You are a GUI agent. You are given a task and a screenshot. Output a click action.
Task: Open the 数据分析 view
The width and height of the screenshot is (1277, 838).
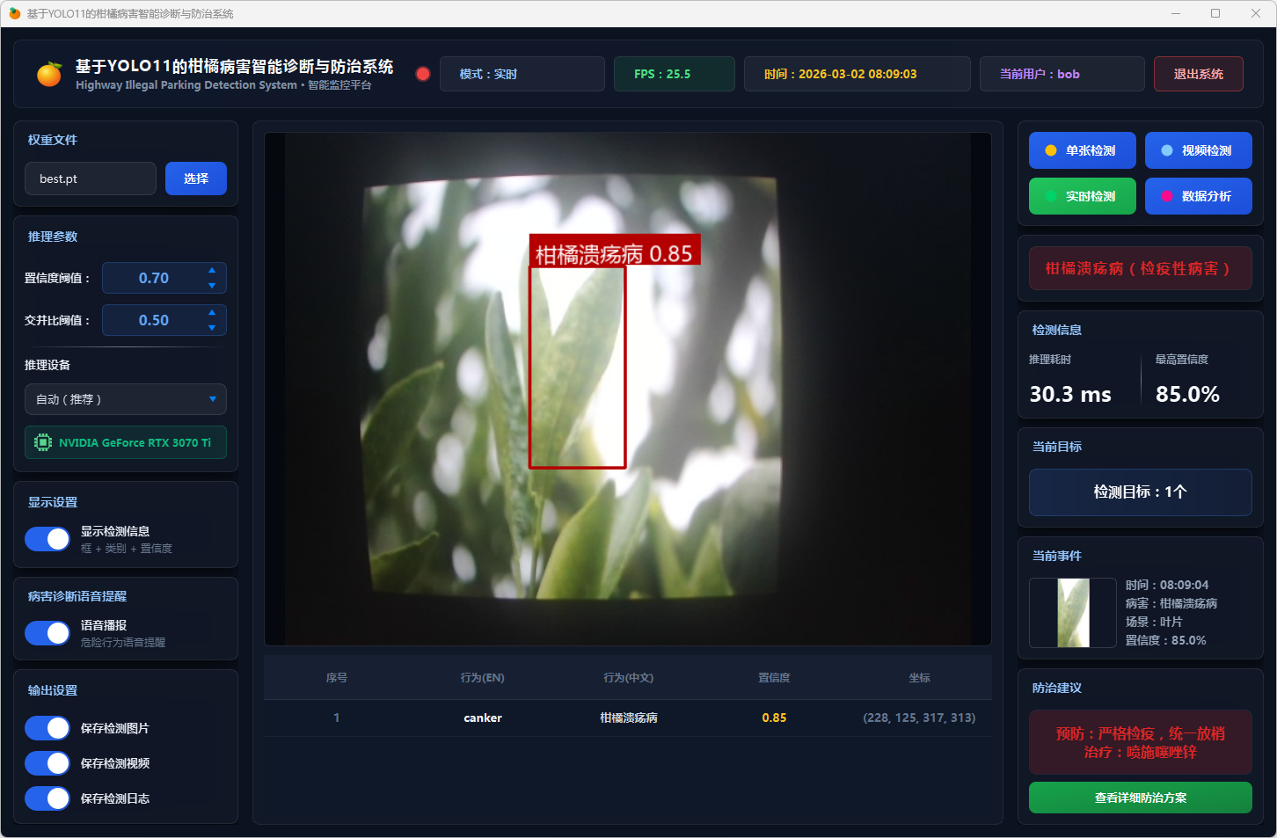(x=1198, y=196)
